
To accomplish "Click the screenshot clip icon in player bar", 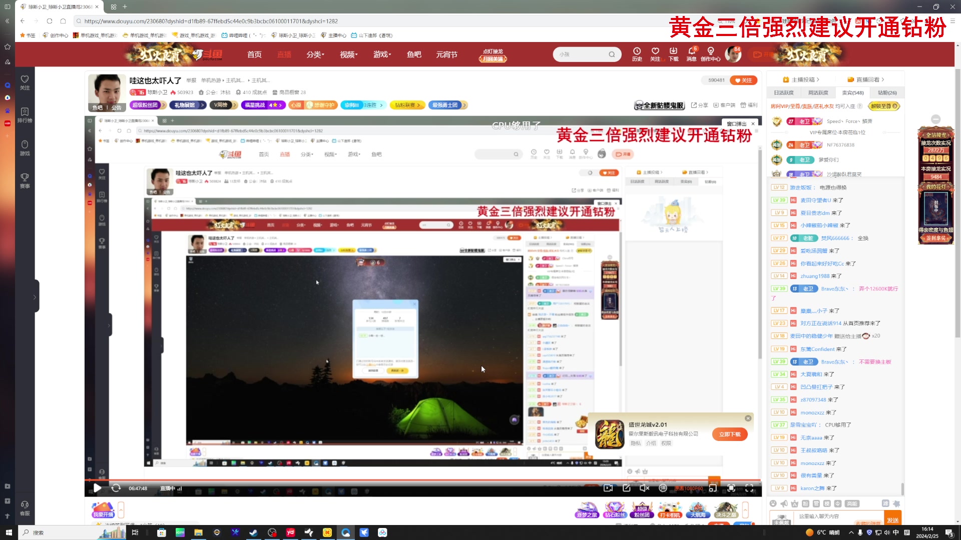I will coord(626,488).
